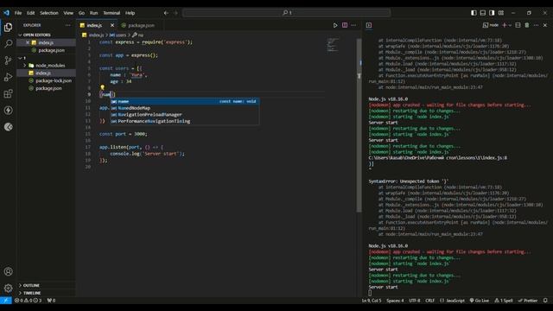The image size is (553, 311).
Task: Click 'Spaces: 4' indentation setting
Action: 395,301
